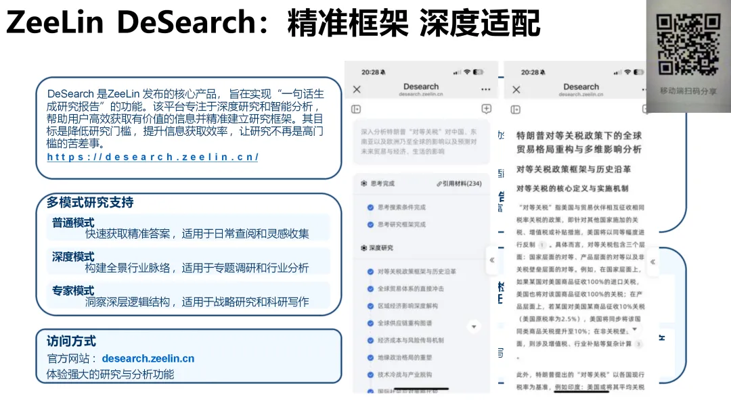The height and width of the screenshot is (411, 731).
Task: Click check icon beside 技术冷战与产业脱钩
Action: click(370, 374)
